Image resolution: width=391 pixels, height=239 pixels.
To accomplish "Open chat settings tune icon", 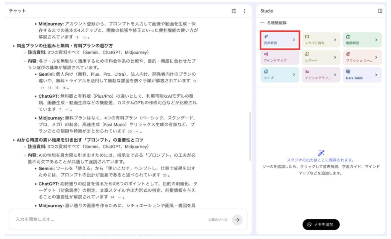I will [x=234, y=11].
